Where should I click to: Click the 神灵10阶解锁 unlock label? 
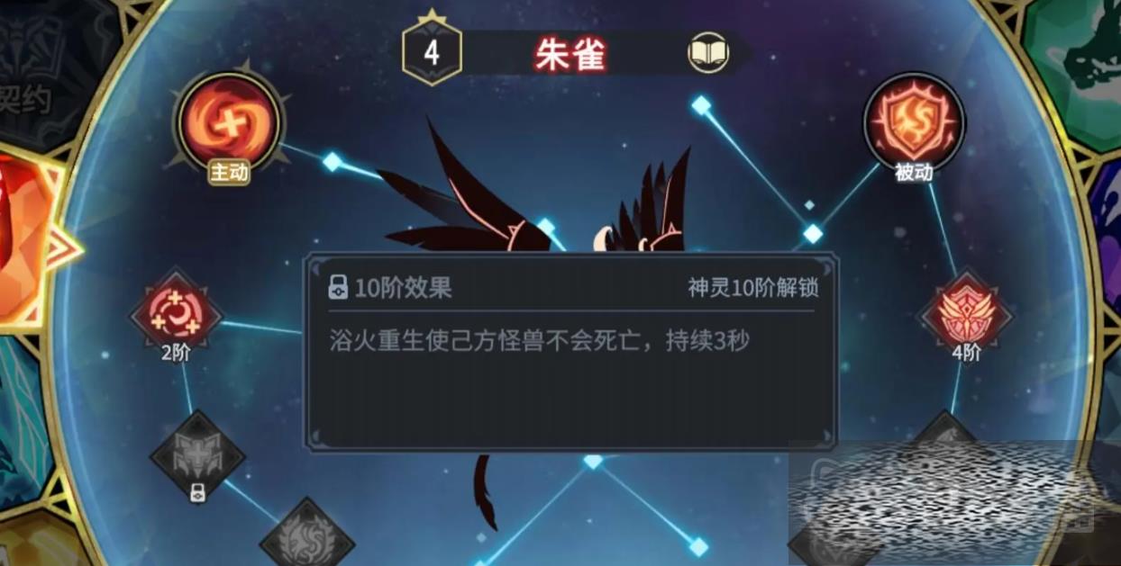(753, 288)
